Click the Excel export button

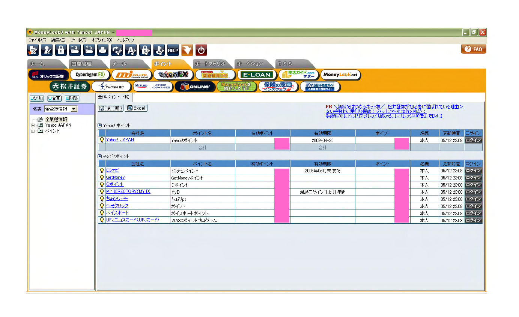coord(136,108)
